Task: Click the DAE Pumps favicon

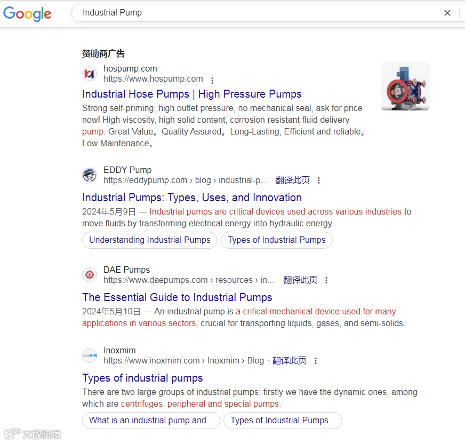Action: point(90,275)
